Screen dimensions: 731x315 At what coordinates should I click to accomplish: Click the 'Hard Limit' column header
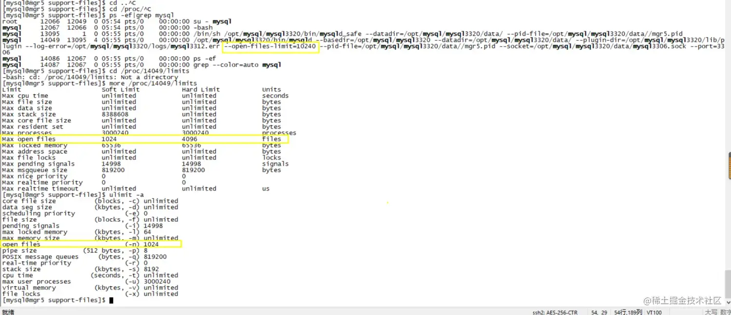click(201, 89)
